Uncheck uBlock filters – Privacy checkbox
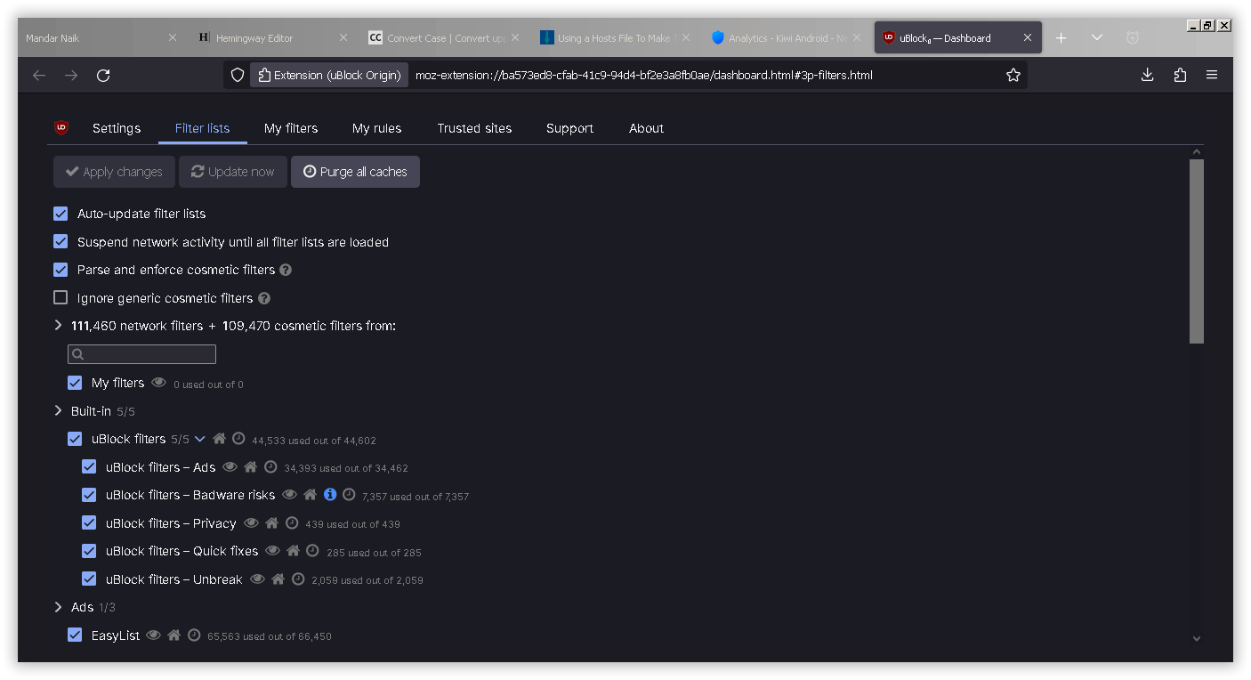The image size is (1251, 680). 89,522
